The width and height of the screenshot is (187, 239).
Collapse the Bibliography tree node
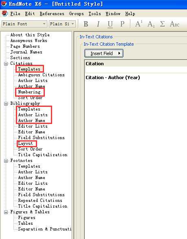[x=6, y=104]
